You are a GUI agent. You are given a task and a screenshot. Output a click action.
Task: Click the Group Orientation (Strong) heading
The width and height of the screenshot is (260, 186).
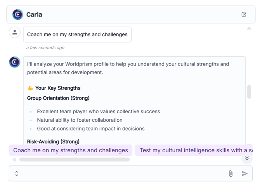click(x=58, y=98)
